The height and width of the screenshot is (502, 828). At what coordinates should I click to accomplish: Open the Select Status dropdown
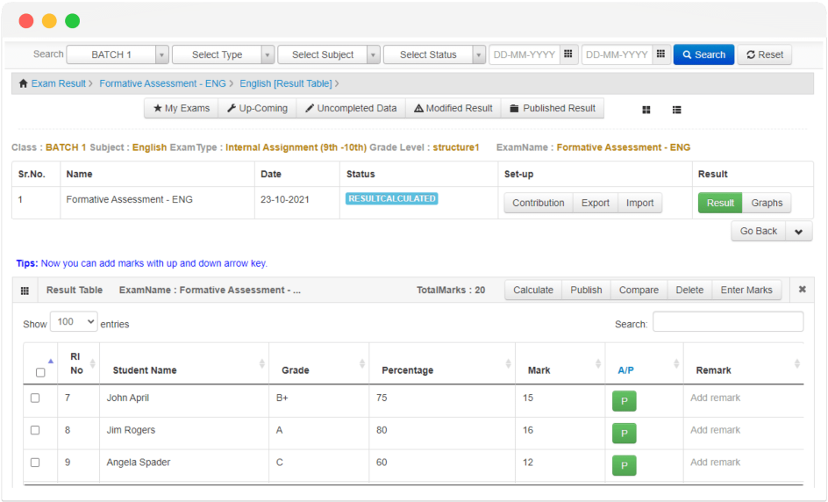pyautogui.click(x=434, y=54)
